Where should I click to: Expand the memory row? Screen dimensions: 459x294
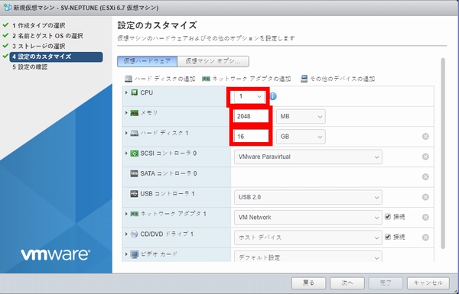pos(126,113)
